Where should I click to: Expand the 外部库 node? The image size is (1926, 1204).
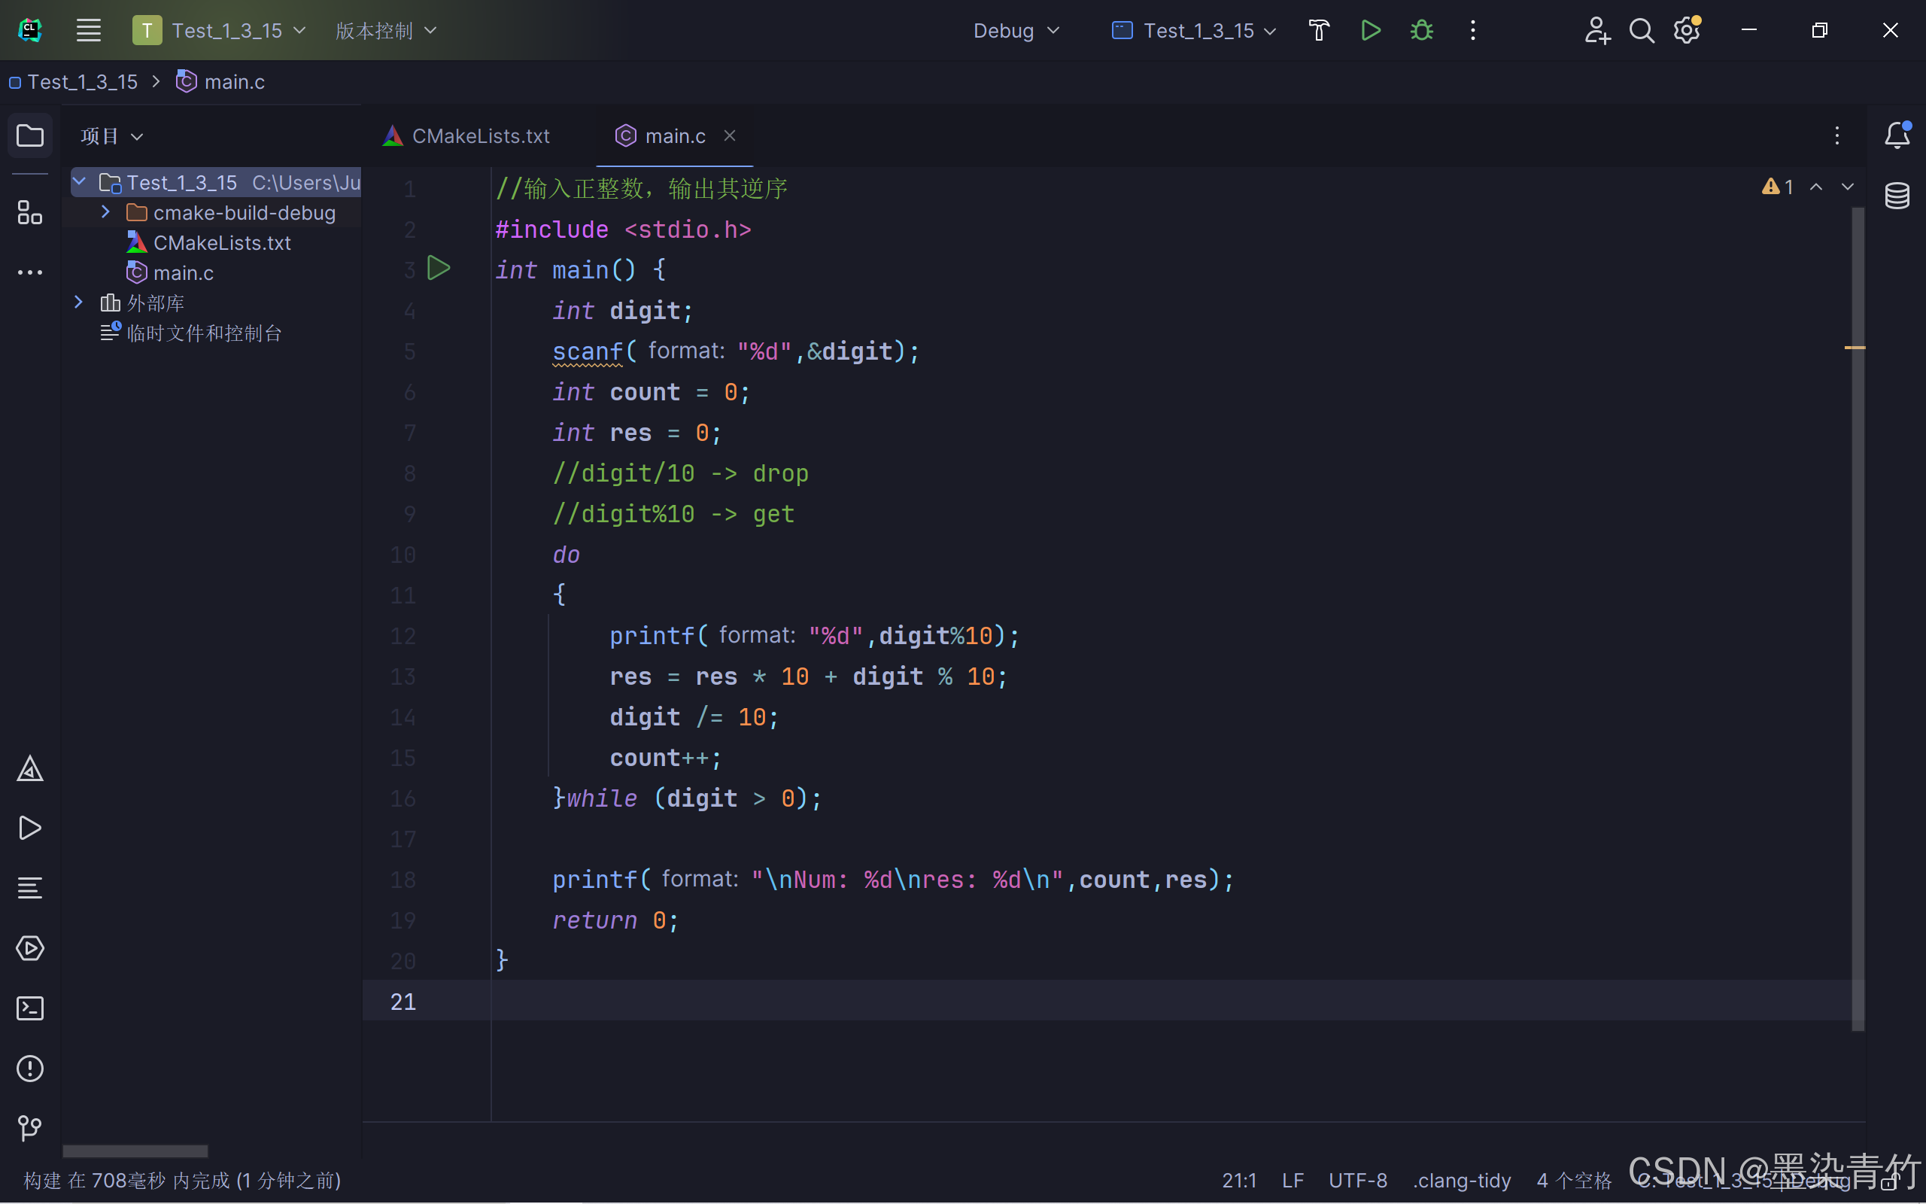78,303
